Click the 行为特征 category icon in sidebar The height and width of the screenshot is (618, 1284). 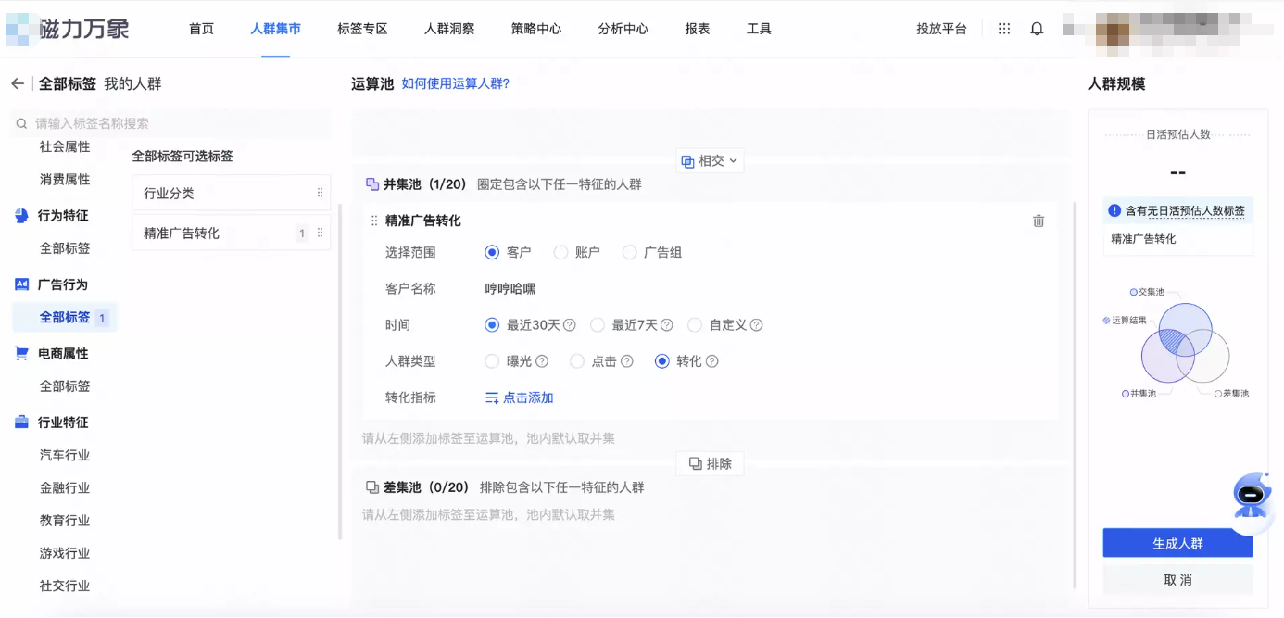[22, 216]
